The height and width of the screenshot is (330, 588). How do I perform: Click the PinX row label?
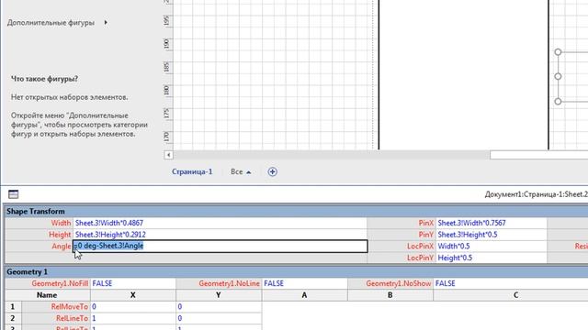pyautogui.click(x=425, y=223)
